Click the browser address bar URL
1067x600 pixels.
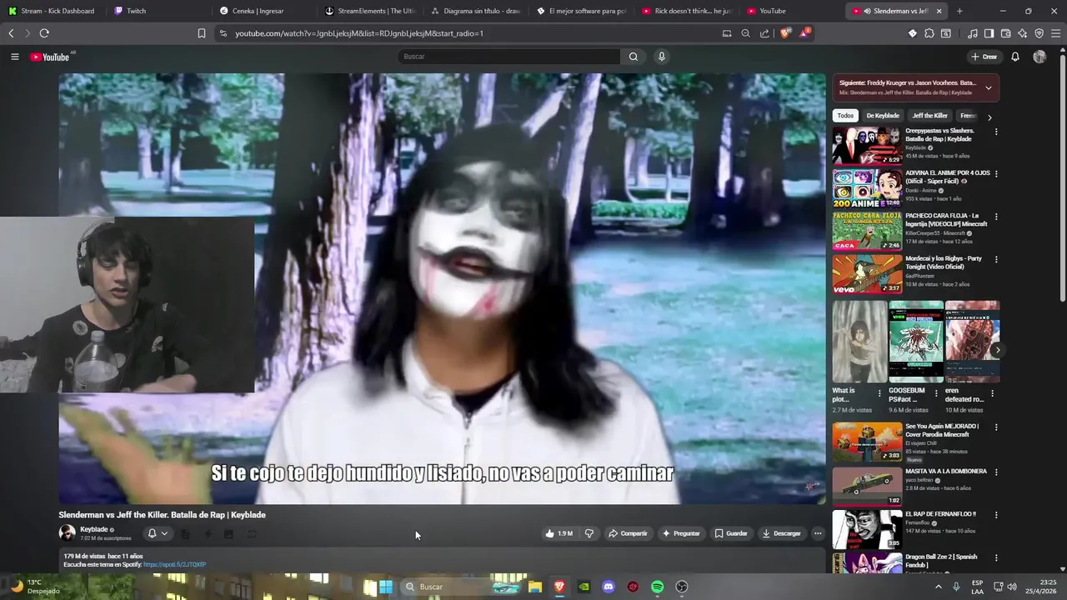point(359,33)
